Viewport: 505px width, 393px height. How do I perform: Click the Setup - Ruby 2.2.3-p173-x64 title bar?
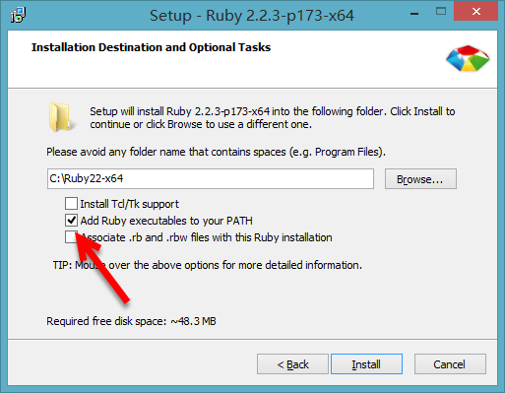[252, 16]
